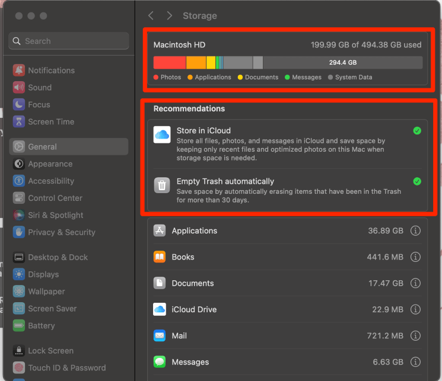Click the Empty Trash automatically trash icon
The height and width of the screenshot is (381, 442).
[162, 185]
